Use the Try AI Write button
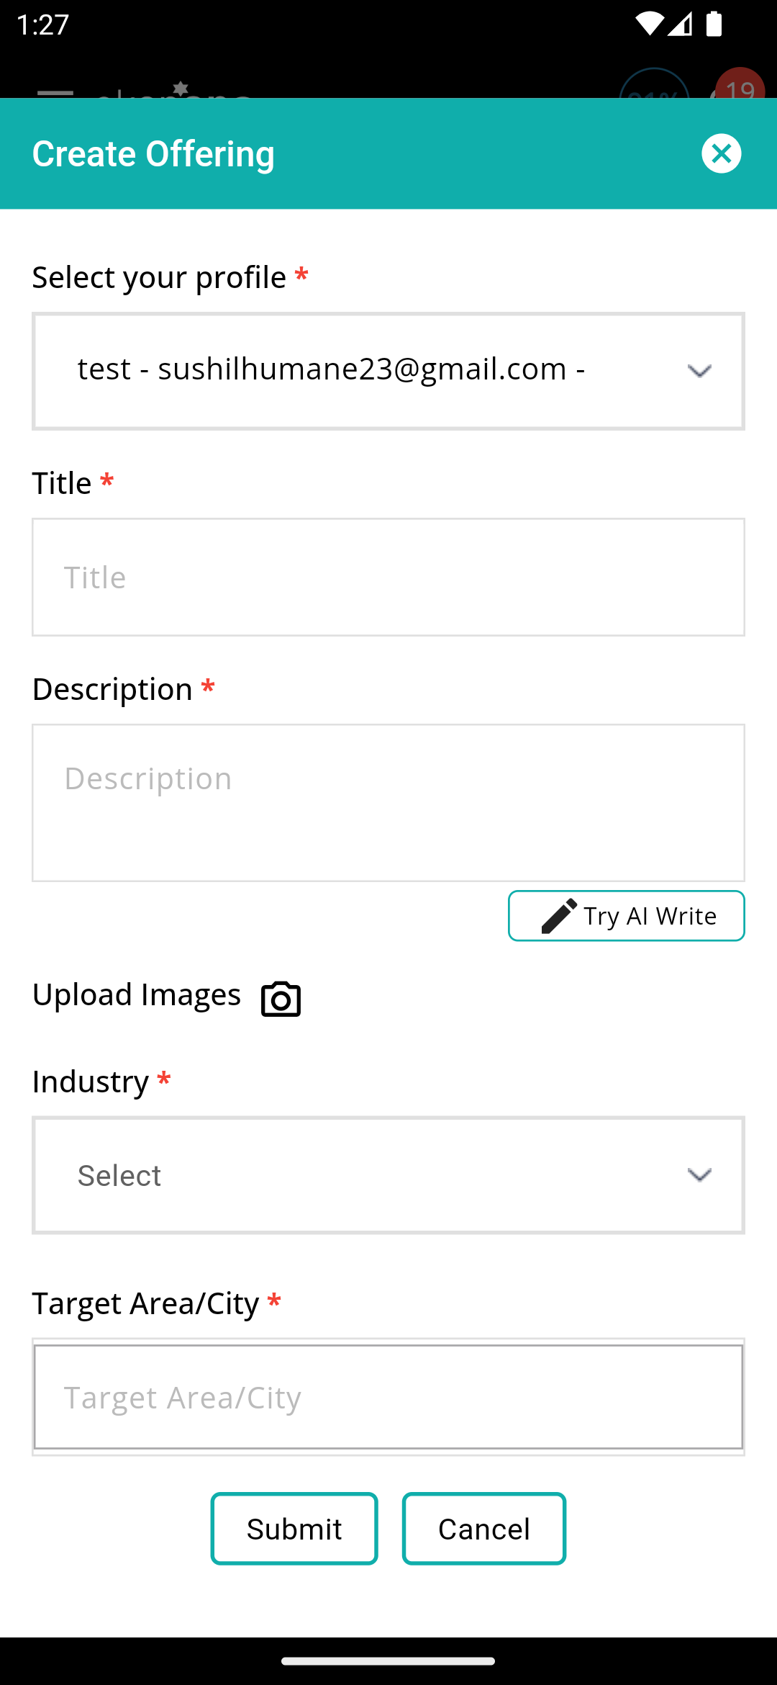This screenshot has height=1685, width=777. [x=627, y=916]
